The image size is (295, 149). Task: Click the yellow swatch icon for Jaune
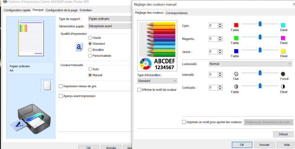(283, 51)
